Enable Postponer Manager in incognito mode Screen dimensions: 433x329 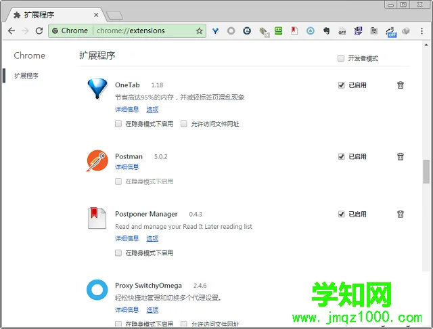pyautogui.click(x=118, y=253)
